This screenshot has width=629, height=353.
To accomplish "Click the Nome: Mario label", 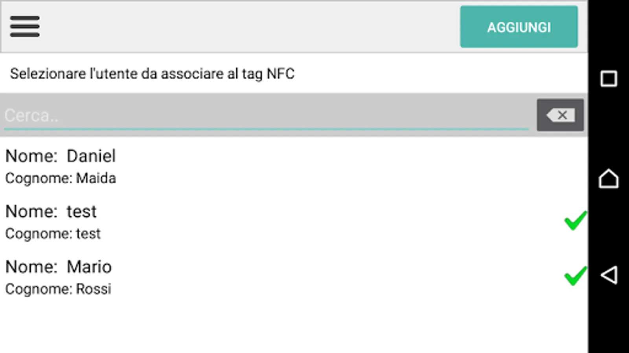I will click(59, 267).
